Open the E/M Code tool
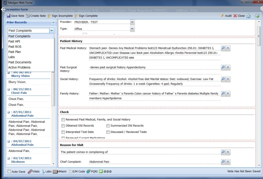 point(76,171)
